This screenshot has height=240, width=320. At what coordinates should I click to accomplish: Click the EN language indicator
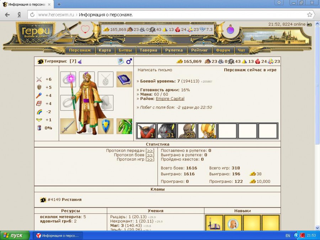point(288,236)
